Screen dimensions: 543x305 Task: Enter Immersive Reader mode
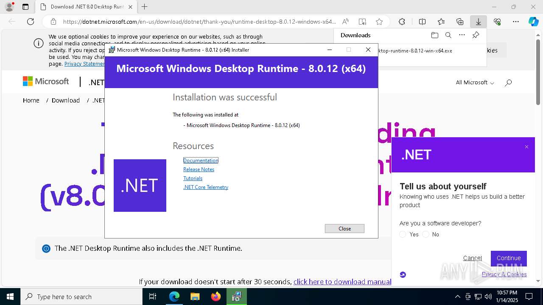pyautogui.click(x=362, y=22)
